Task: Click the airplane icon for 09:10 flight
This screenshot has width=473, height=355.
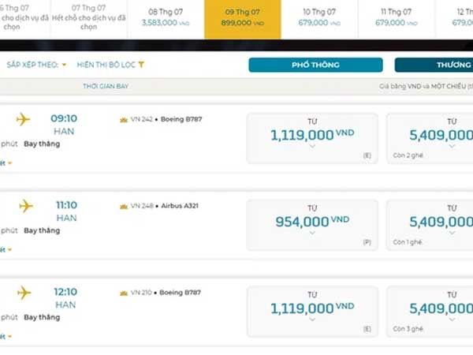Action: coord(23,119)
